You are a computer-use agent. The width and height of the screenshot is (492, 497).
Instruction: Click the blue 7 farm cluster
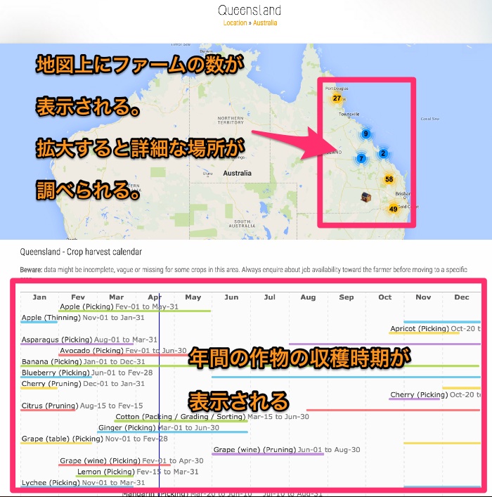pos(361,159)
